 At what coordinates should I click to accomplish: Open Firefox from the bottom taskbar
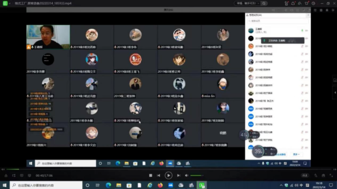(x=160, y=185)
